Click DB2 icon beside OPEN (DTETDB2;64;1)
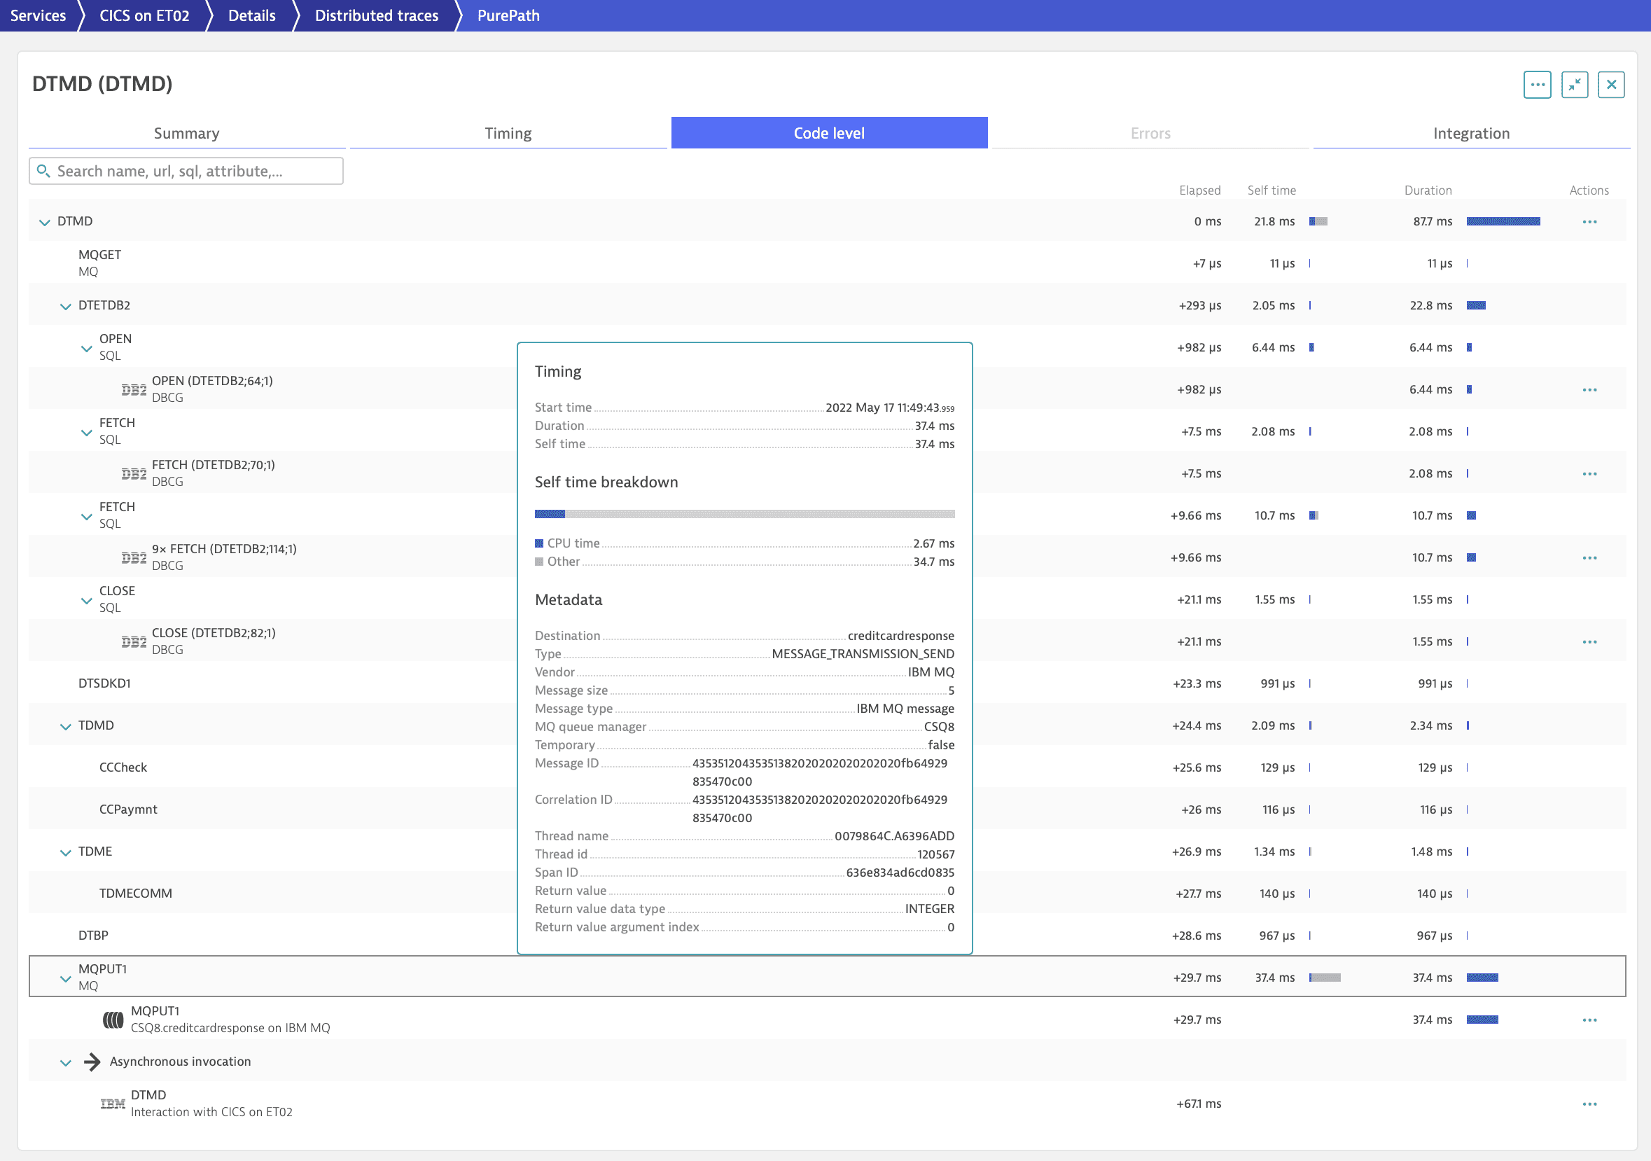The height and width of the screenshot is (1161, 1651). (x=134, y=389)
